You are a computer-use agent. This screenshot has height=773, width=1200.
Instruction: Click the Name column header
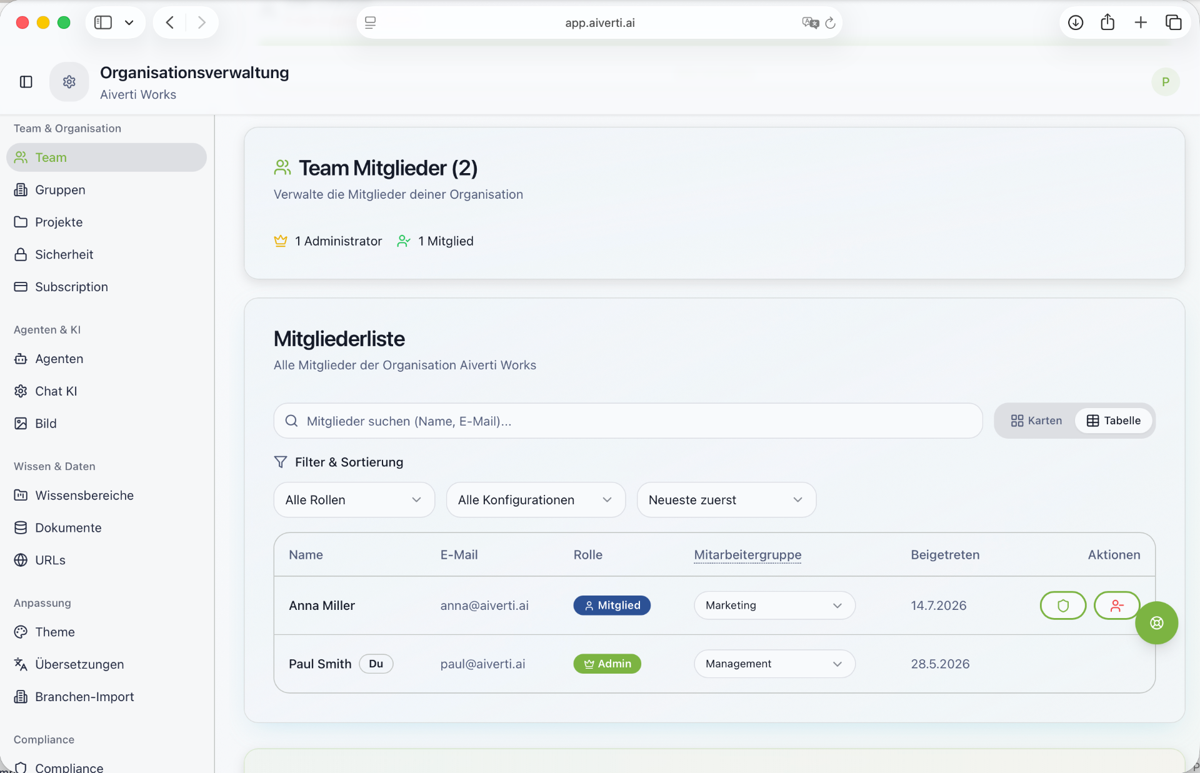pyautogui.click(x=306, y=555)
